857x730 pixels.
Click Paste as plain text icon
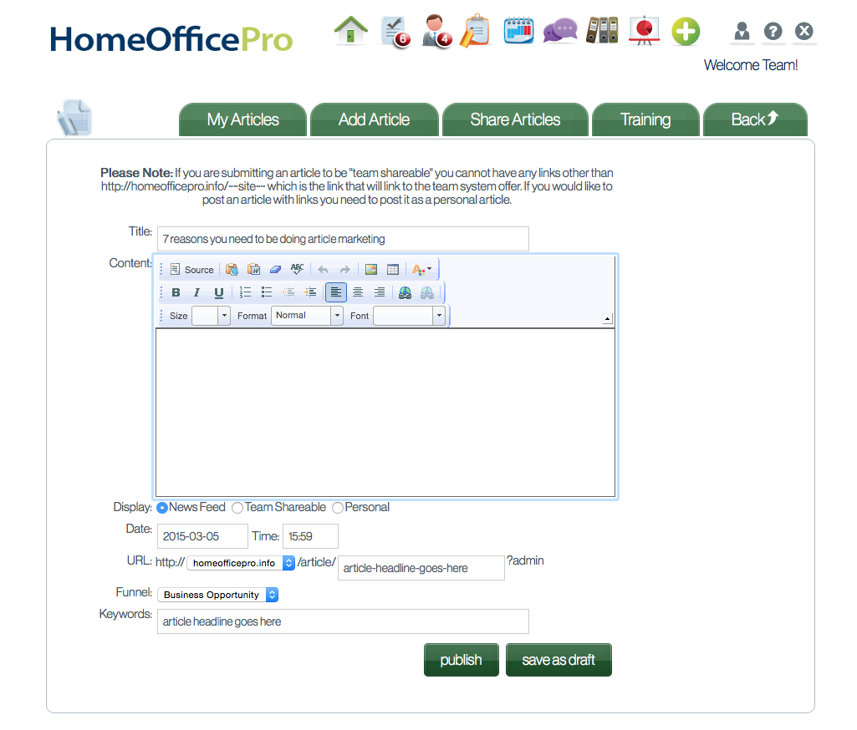tap(232, 269)
